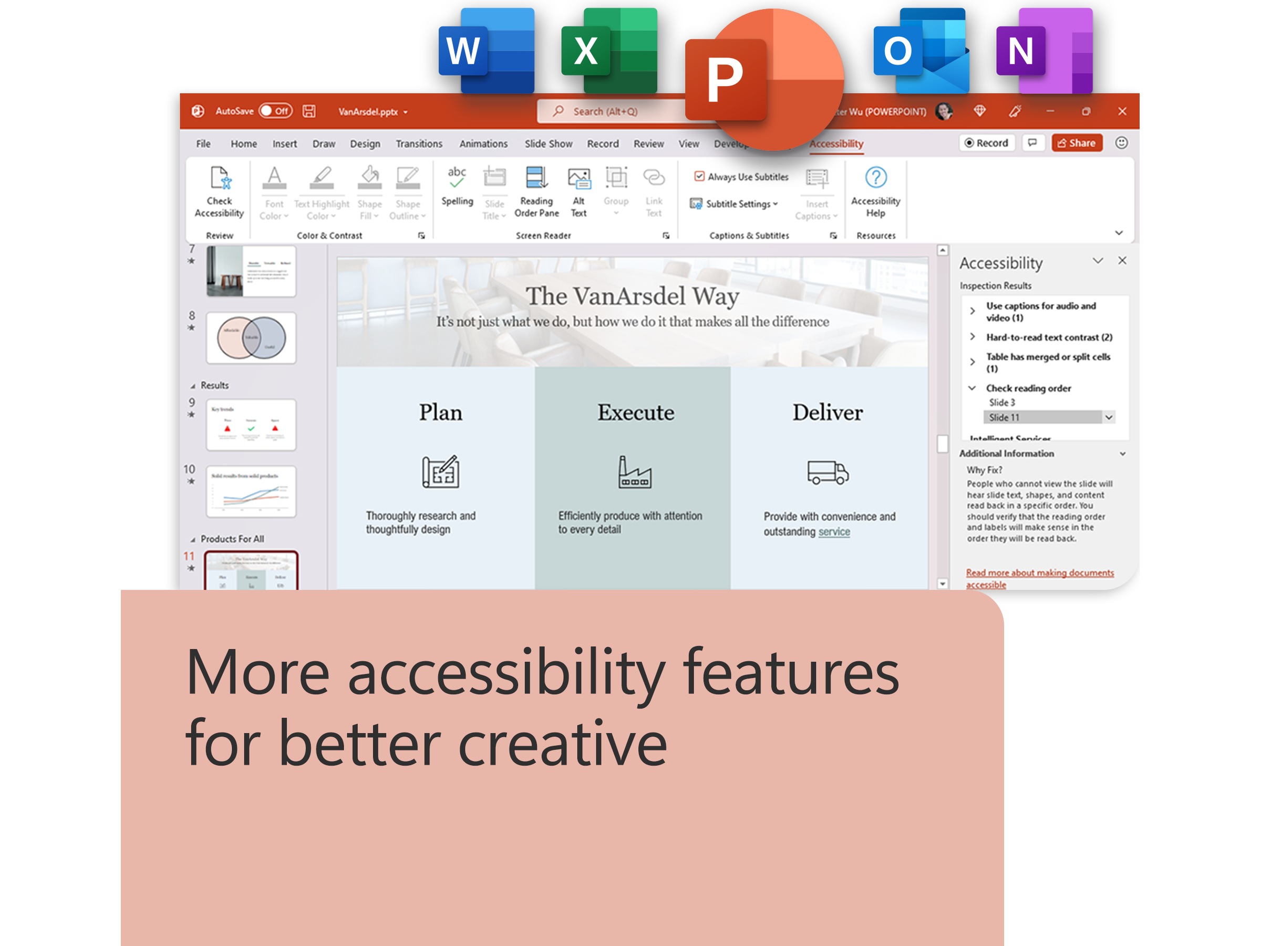The image size is (1261, 946).
Task: Click the Save icon near AutoSave
Action: 309,111
